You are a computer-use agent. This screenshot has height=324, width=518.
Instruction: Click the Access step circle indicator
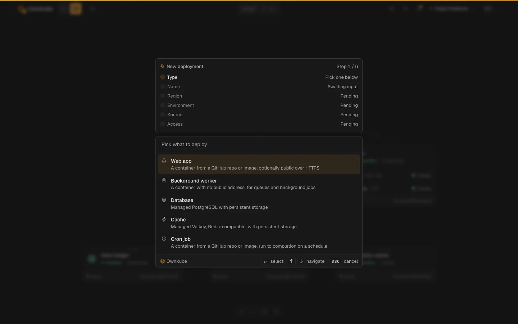[163, 124]
